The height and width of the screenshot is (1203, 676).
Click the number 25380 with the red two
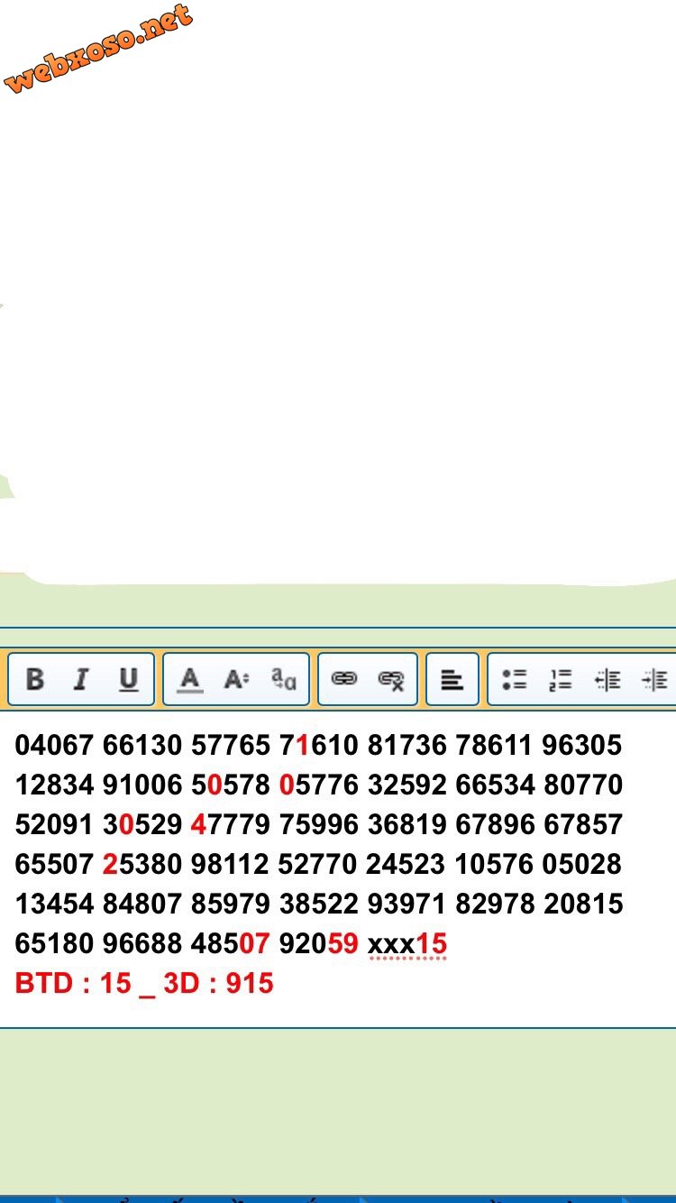pyautogui.click(x=142, y=864)
